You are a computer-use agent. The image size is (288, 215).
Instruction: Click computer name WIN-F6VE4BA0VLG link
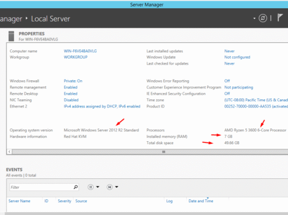point(80,51)
